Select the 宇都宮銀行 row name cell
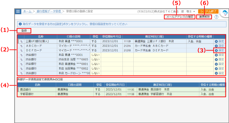Screen dimensions: 229x123 click(37, 94)
